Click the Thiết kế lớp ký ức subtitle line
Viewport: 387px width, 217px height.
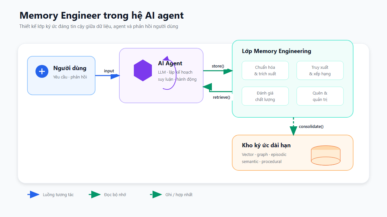coord(99,26)
